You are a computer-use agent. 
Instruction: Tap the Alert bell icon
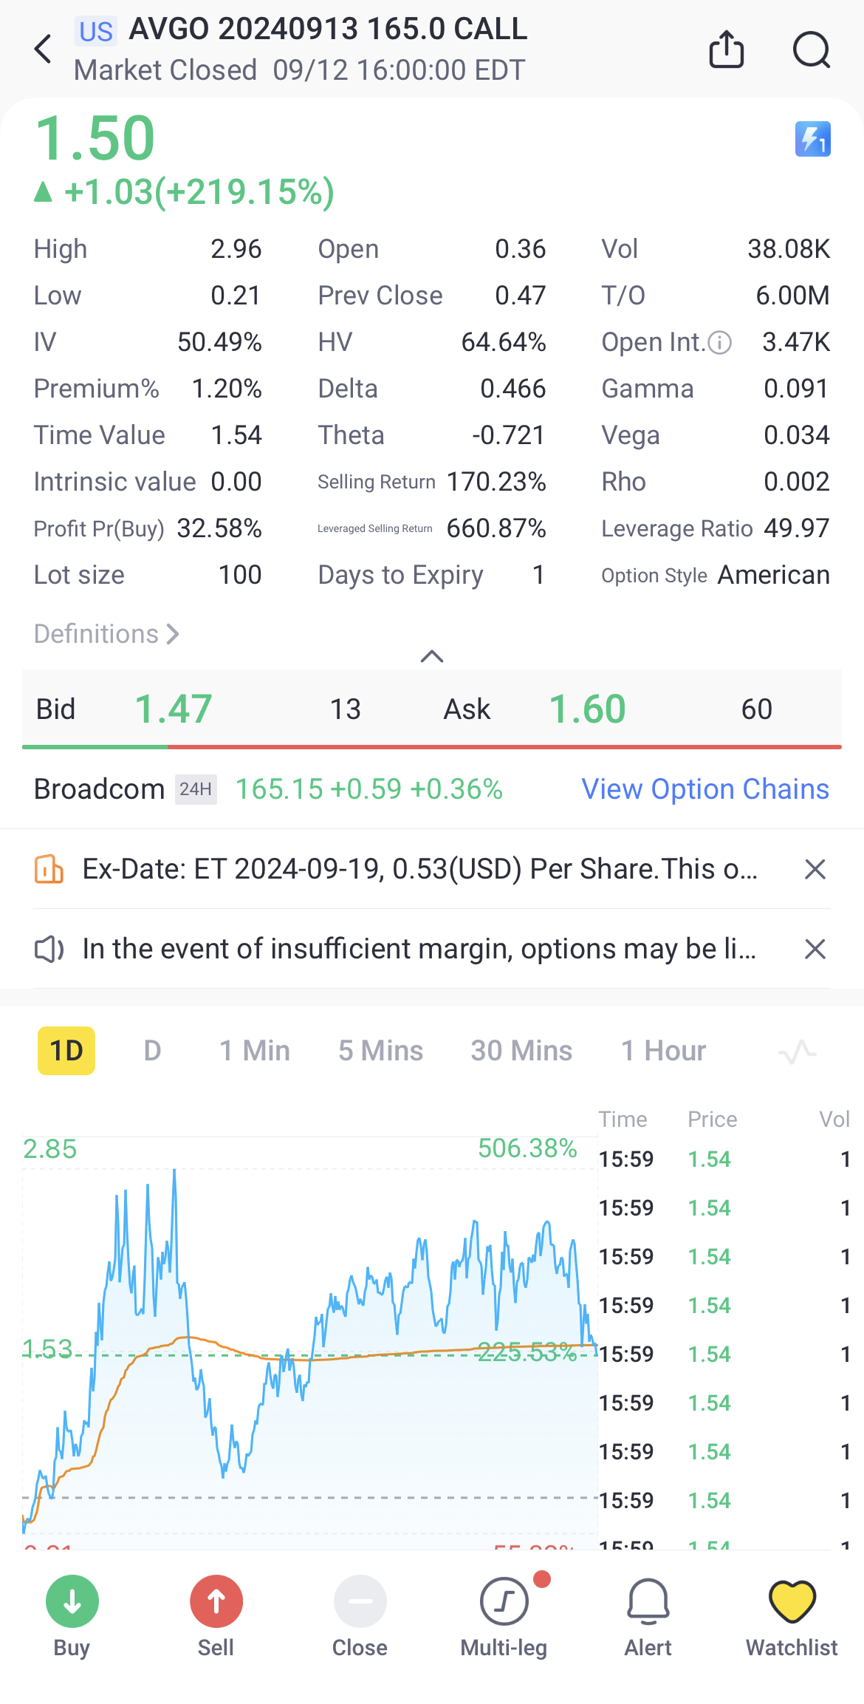coord(648,1615)
